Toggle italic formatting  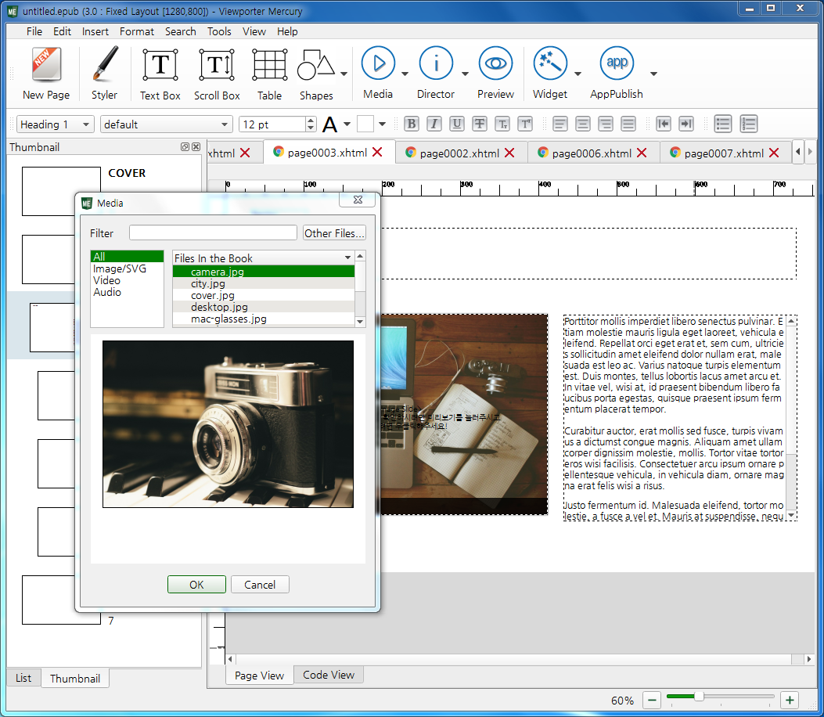[x=434, y=124]
